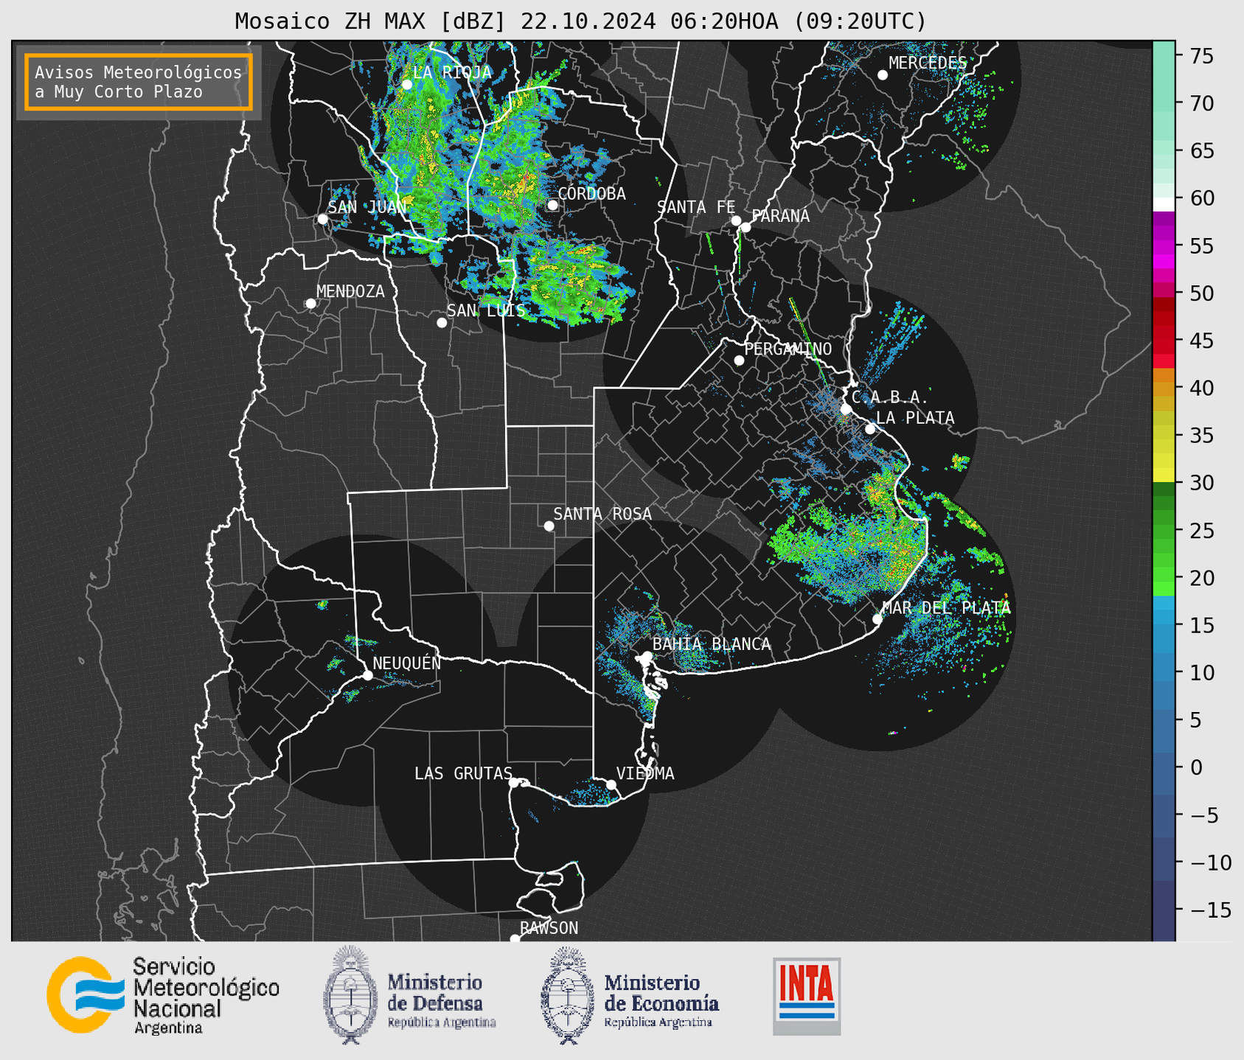Select the MENDOZA city marker dot
The image size is (1244, 1060).
tap(310, 304)
